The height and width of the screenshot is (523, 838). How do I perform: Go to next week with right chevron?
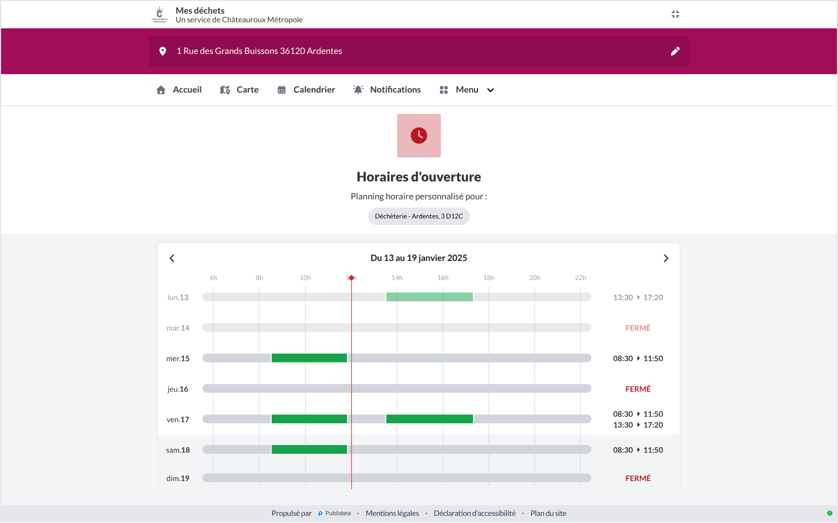click(x=666, y=258)
